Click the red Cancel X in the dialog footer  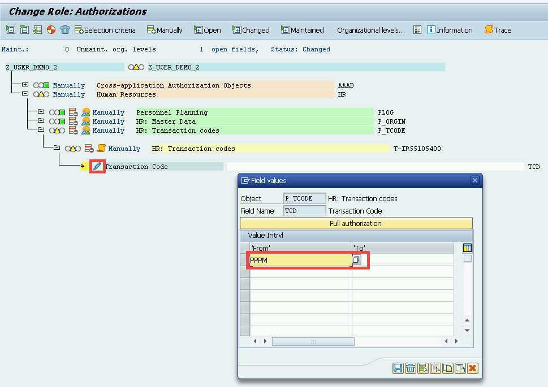[473, 368]
